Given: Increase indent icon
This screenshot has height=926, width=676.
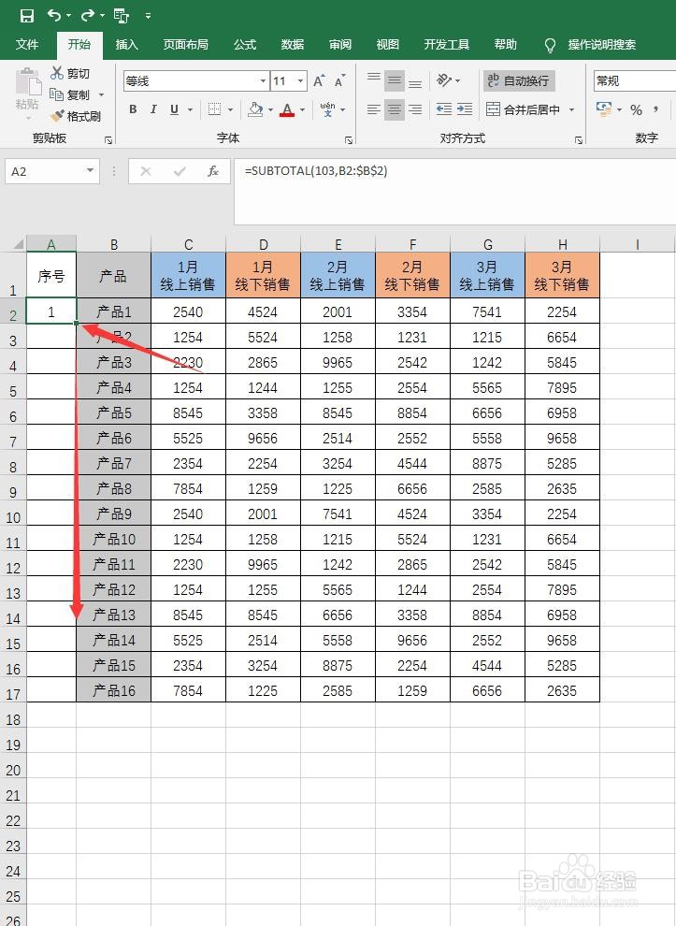Looking at the screenshot, I should coord(465,109).
